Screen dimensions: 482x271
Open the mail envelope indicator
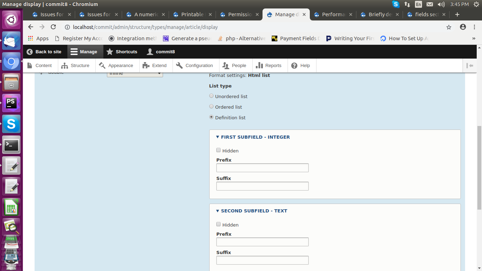[x=429, y=4]
